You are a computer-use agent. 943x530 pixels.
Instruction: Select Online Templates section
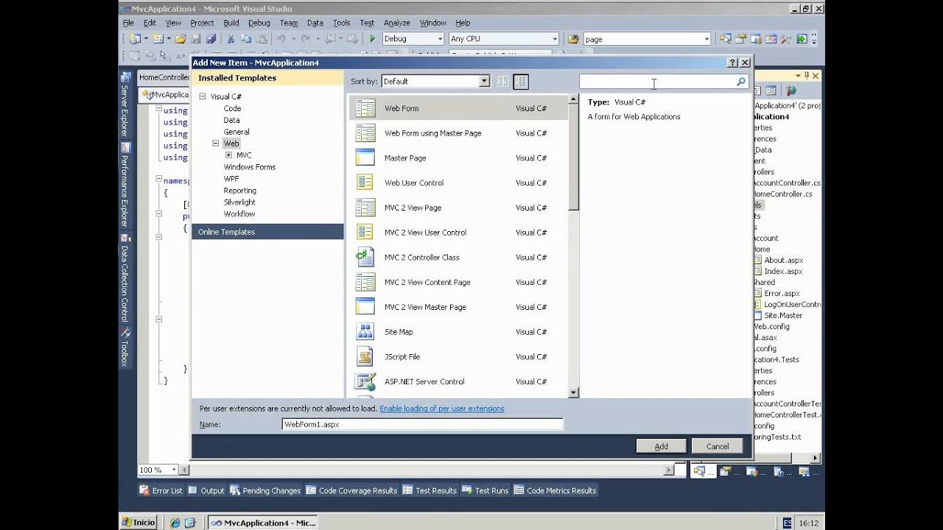tap(267, 232)
